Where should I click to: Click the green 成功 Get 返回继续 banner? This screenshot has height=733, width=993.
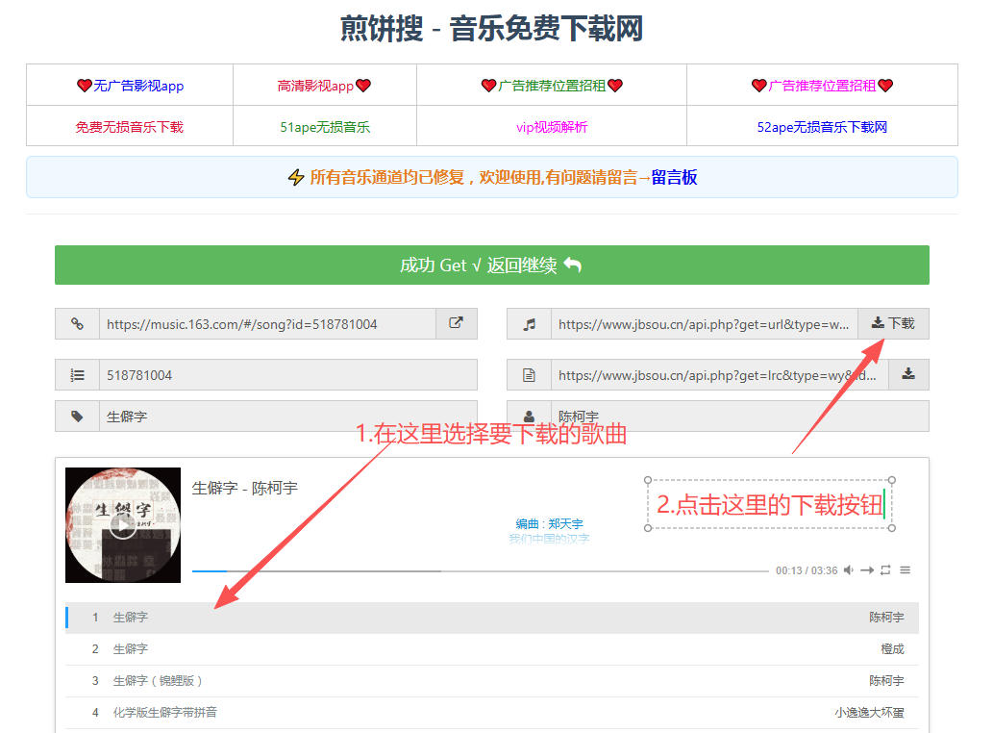[x=491, y=265]
